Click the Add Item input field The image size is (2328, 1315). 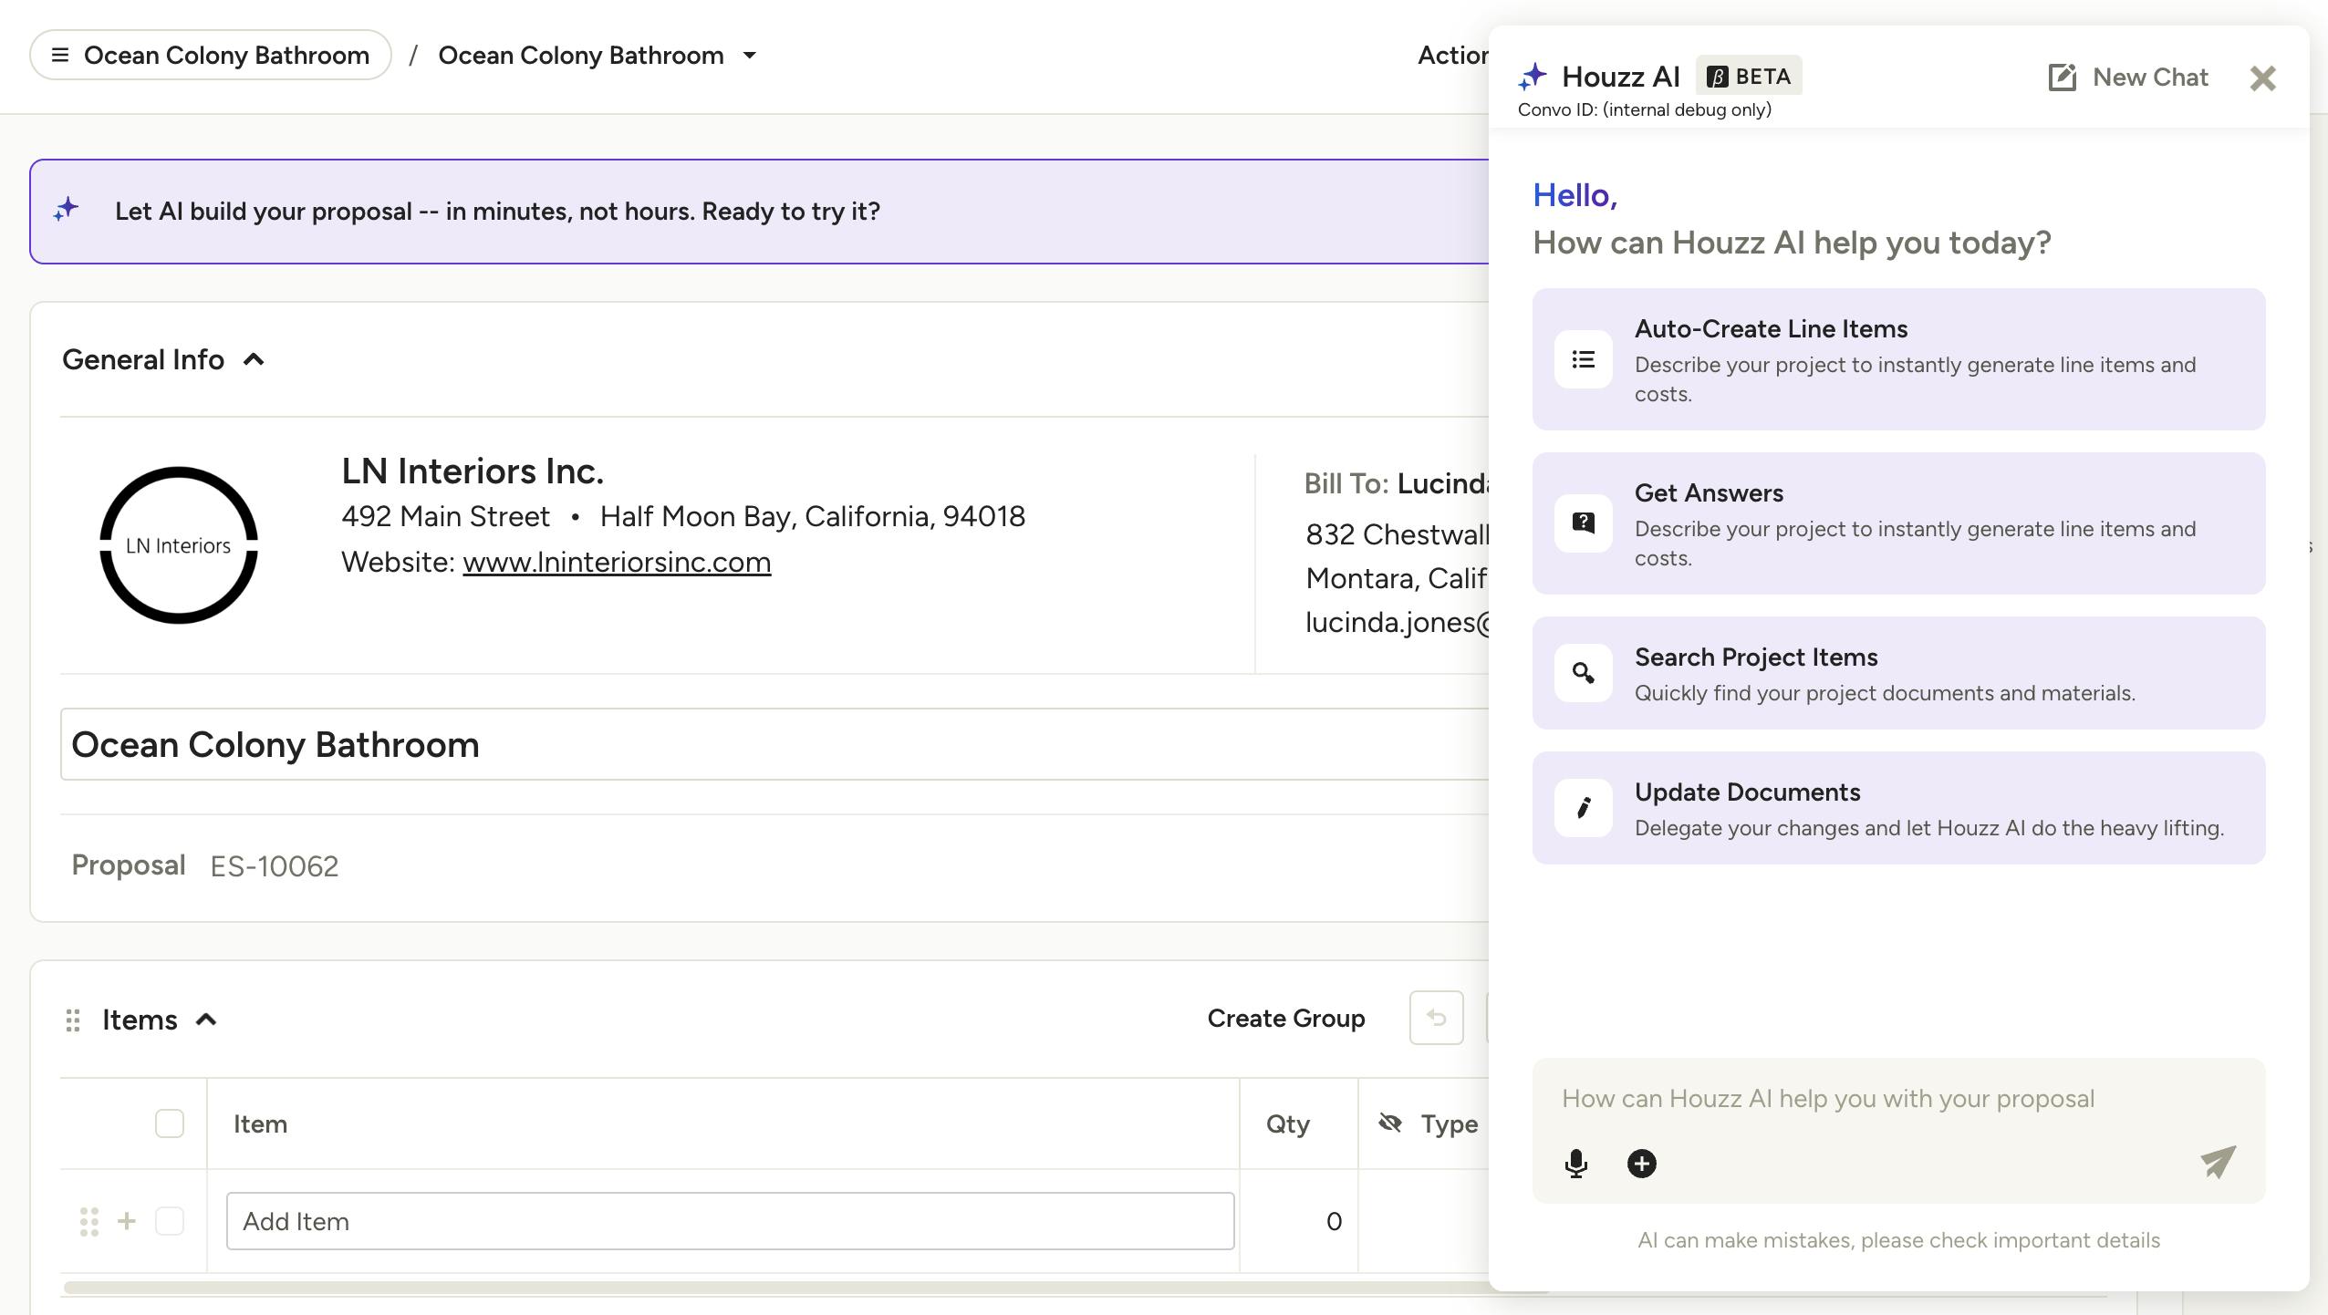point(730,1221)
